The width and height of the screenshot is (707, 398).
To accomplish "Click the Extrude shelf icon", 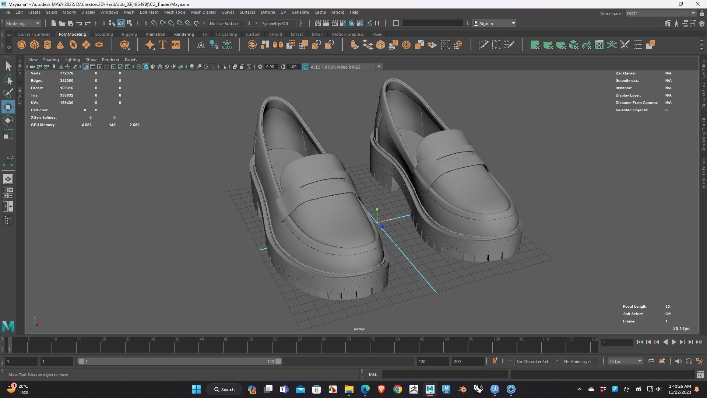I will tap(354, 45).
